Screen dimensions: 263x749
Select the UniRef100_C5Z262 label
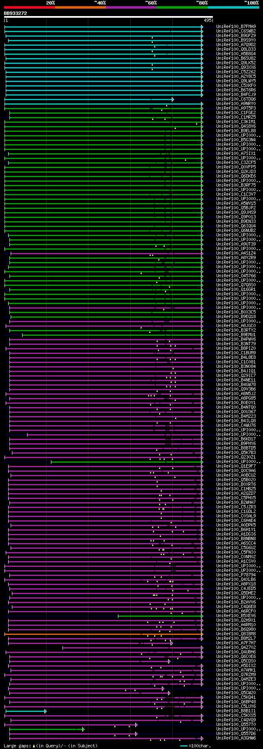236,72
